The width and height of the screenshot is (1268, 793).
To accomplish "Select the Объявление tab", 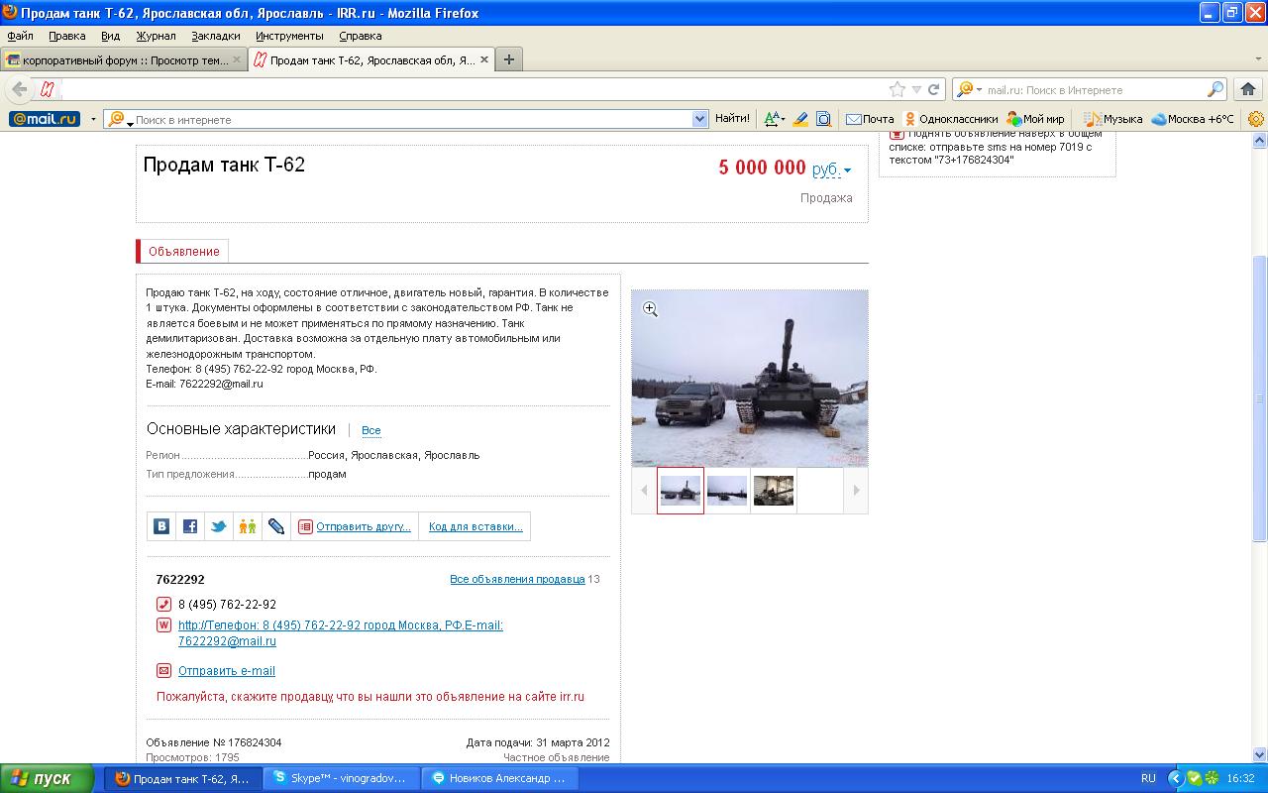I will pyautogui.click(x=184, y=251).
